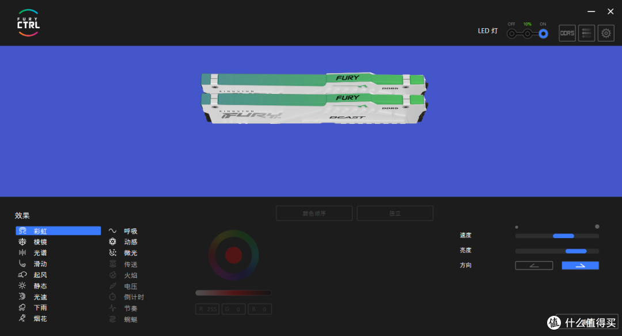Open the settings gear
The image size is (622, 336).
click(606, 33)
